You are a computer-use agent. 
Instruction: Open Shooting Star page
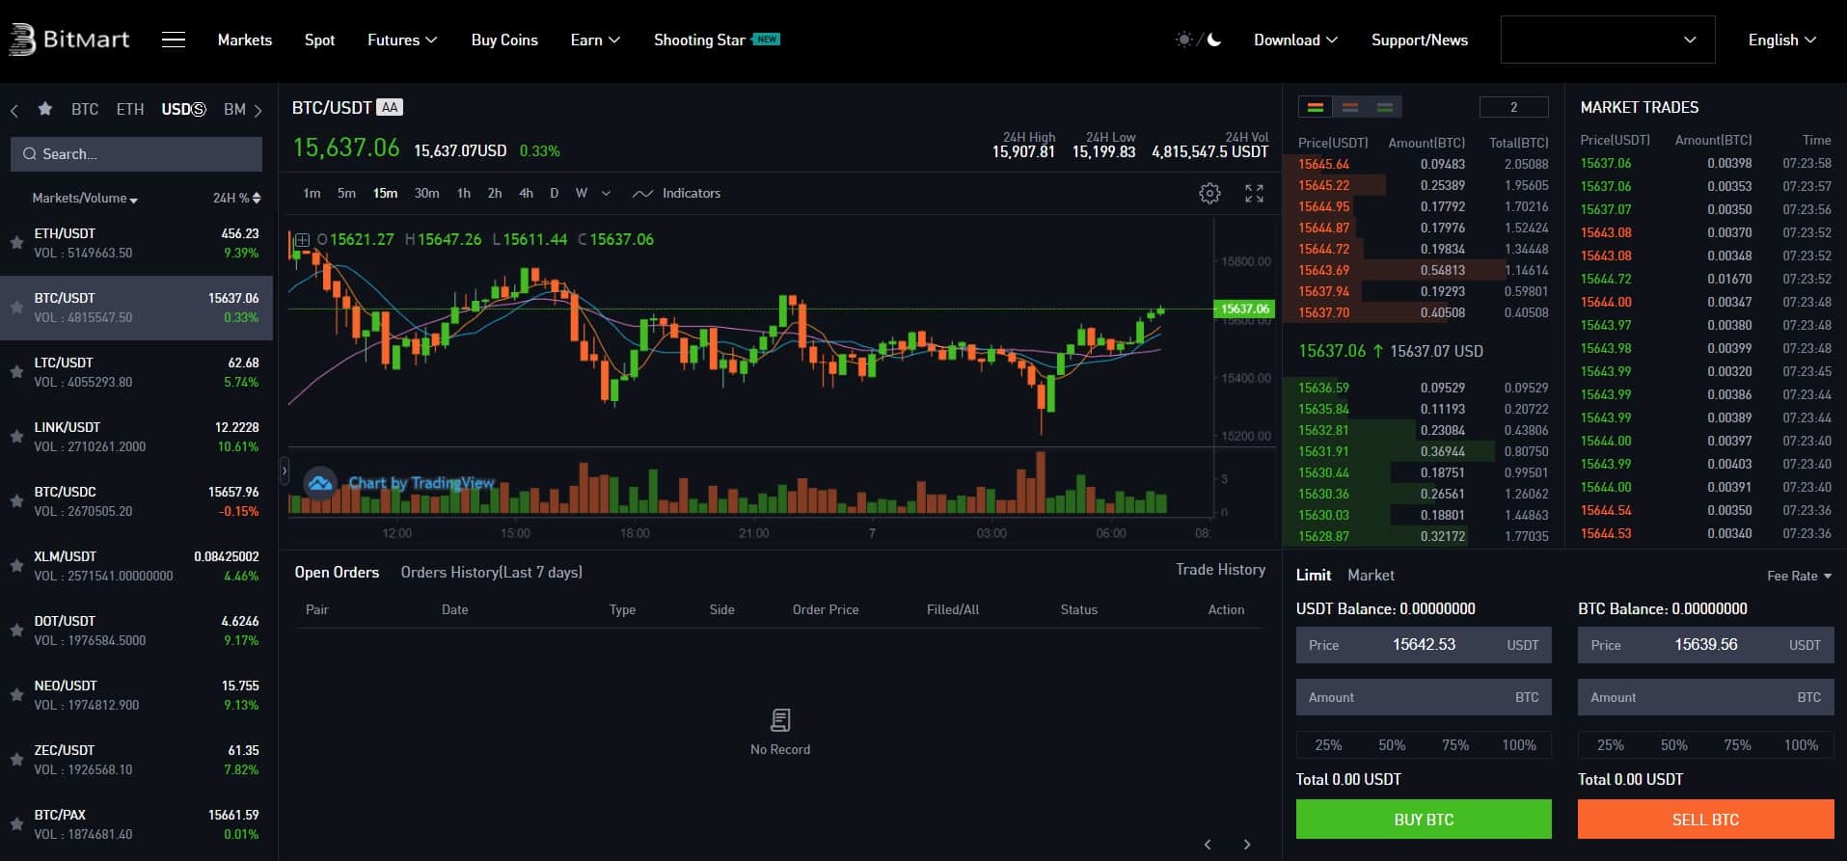coord(717,40)
